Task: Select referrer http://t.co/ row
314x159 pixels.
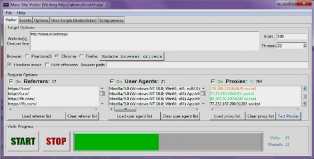Action: pos(53,94)
